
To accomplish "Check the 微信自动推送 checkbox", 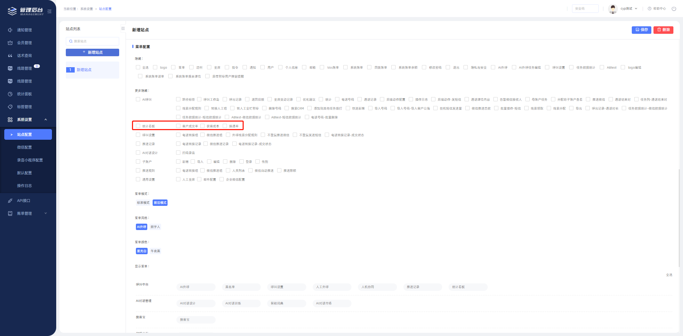I will coord(250,170).
